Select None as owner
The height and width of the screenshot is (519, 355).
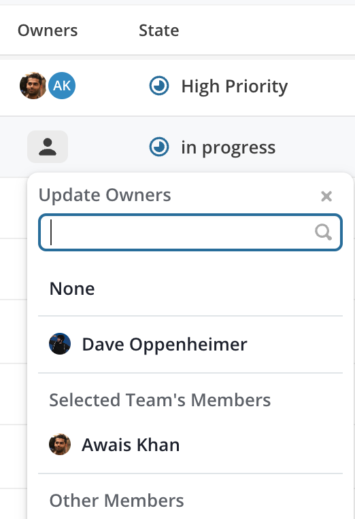coord(190,289)
